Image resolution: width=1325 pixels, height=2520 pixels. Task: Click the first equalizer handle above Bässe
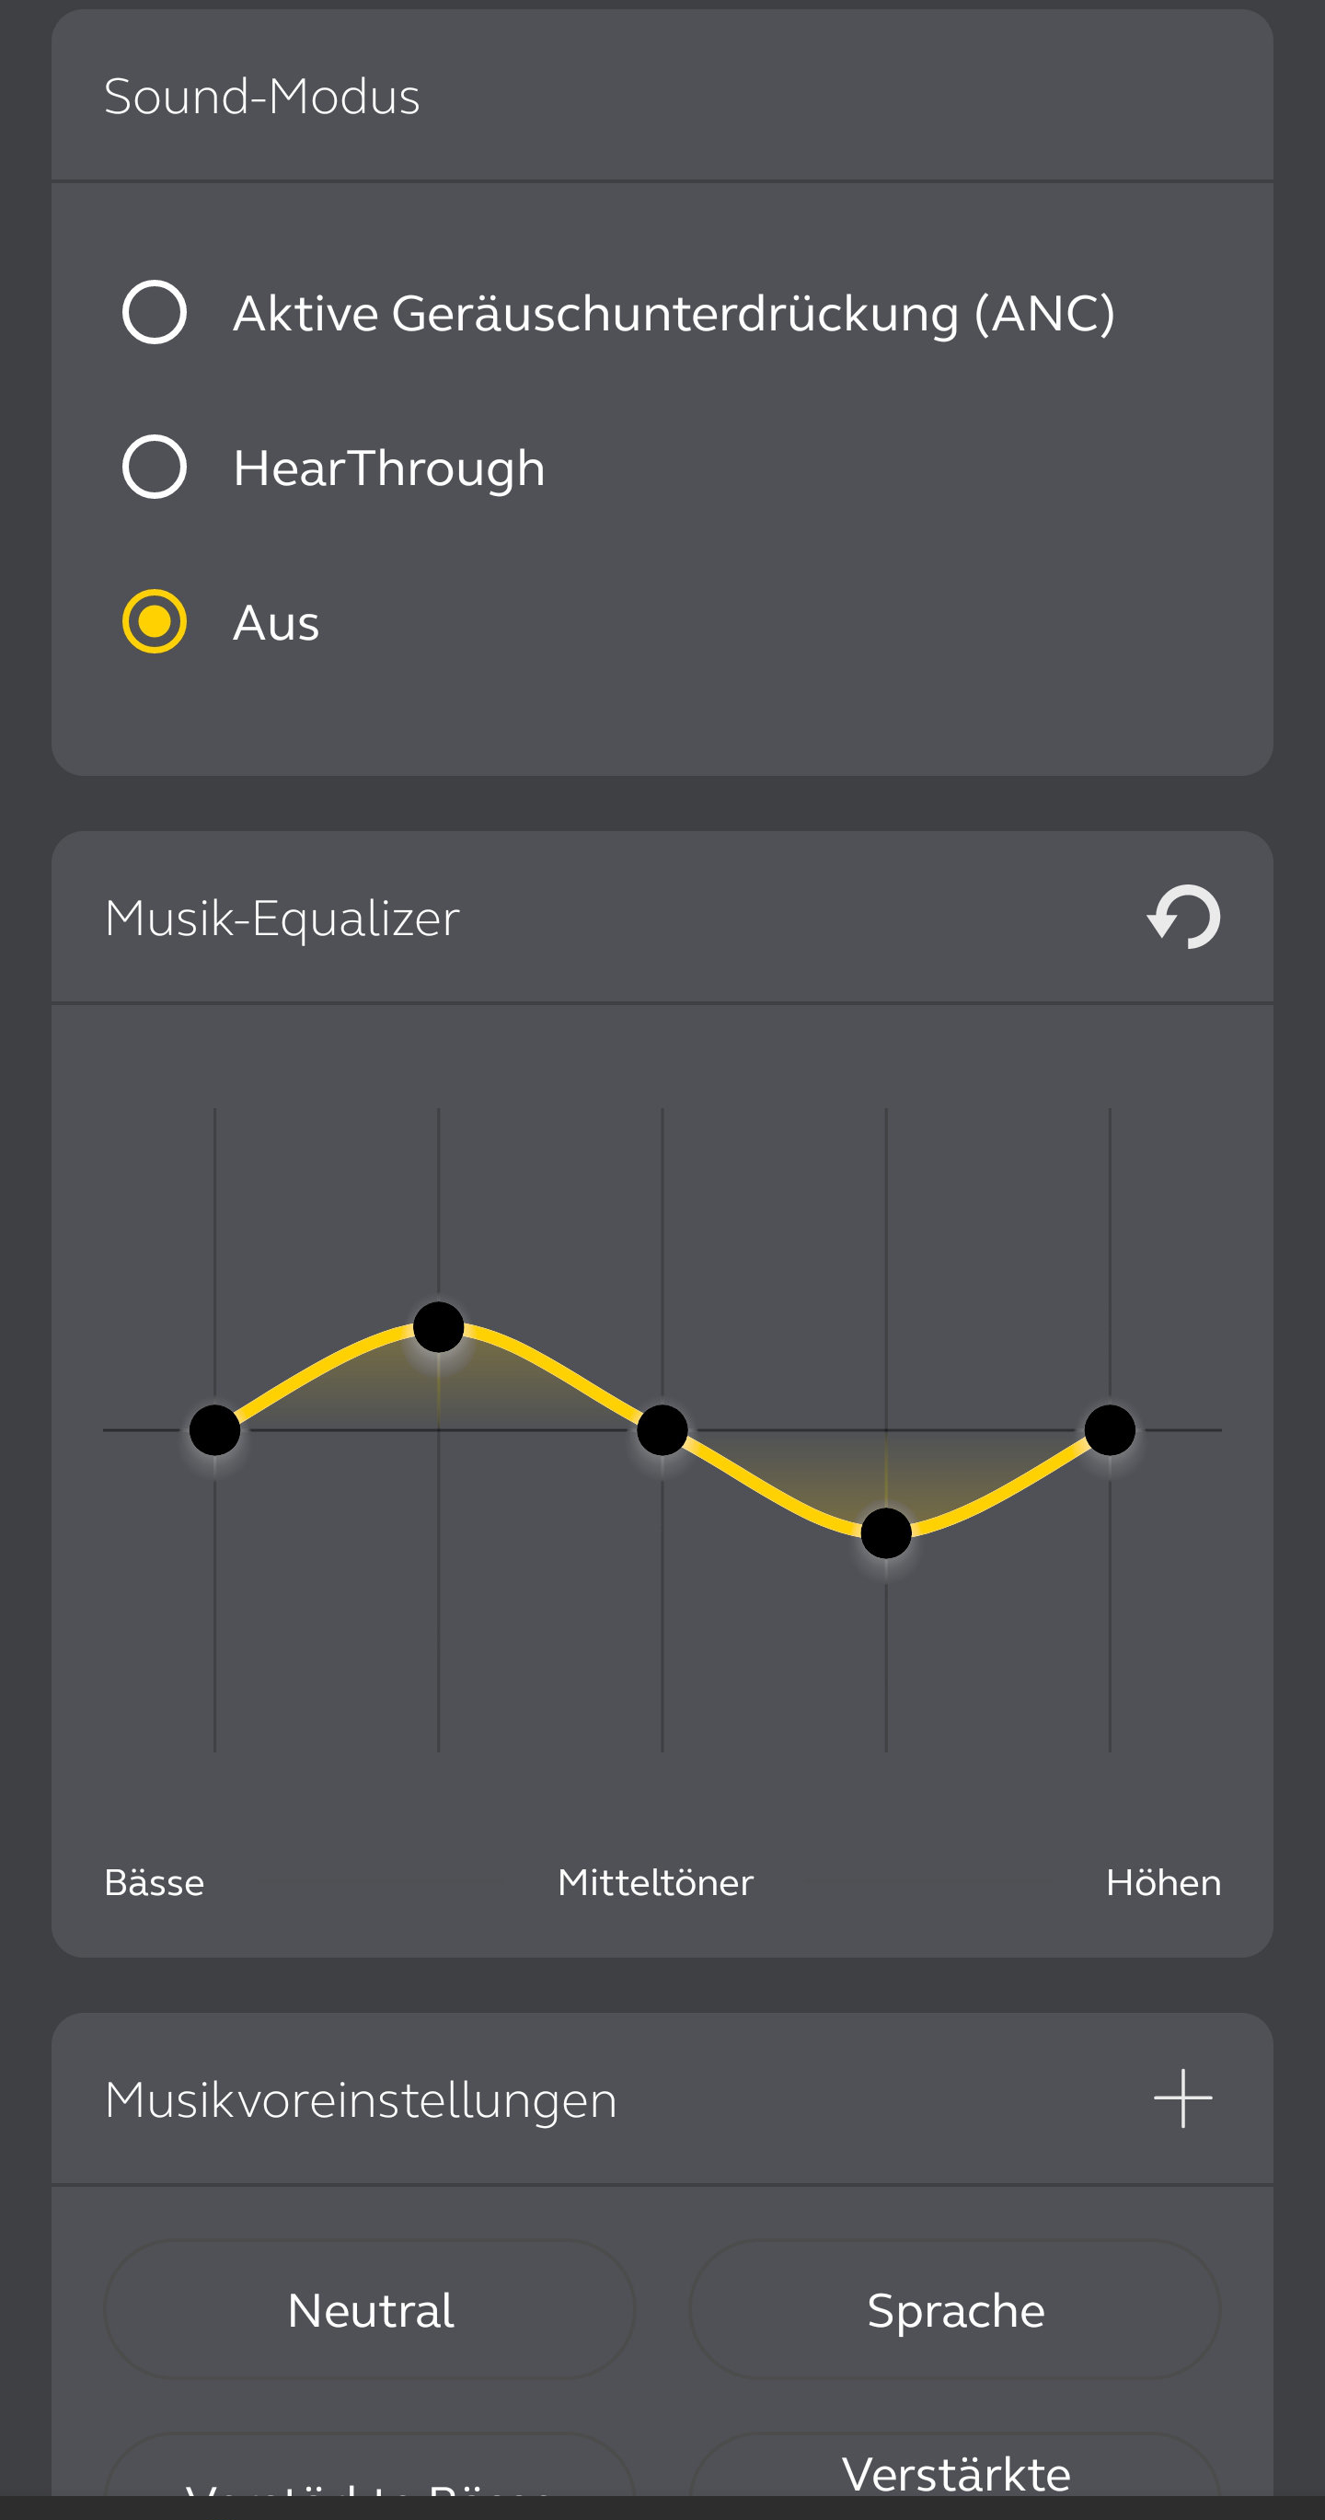tap(215, 1430)
